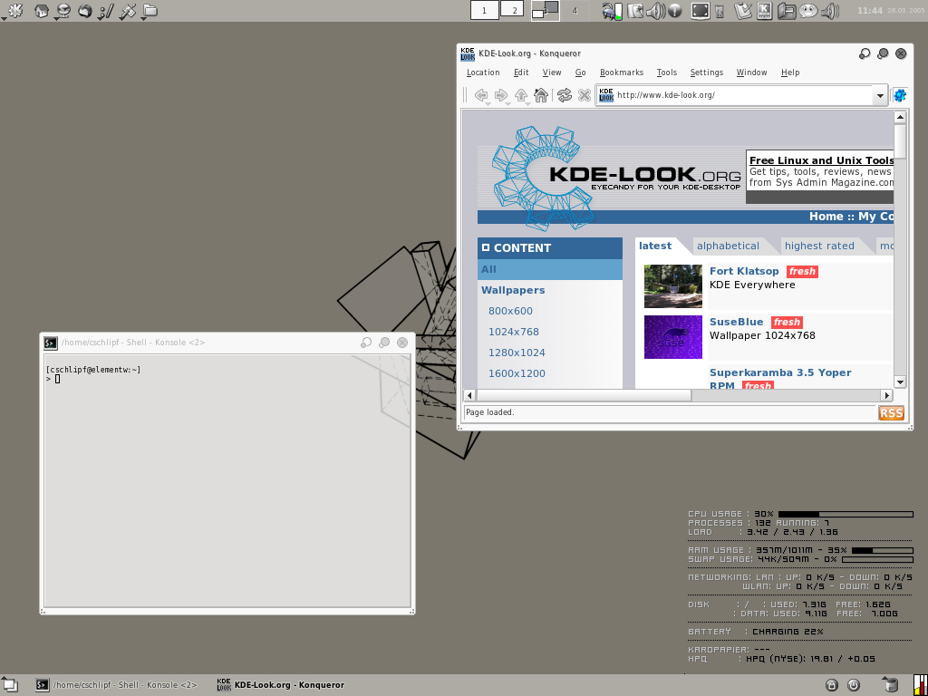Open the 1024x768 wallpapers link
The image size is (928, 696).
[x=513, y=332]
